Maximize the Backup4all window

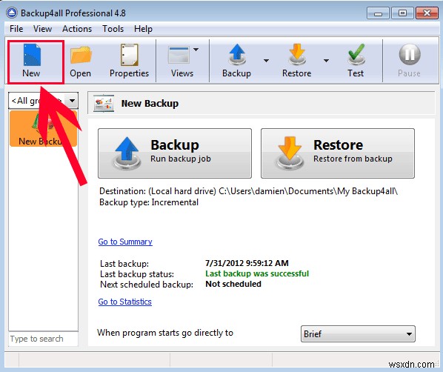402,13
